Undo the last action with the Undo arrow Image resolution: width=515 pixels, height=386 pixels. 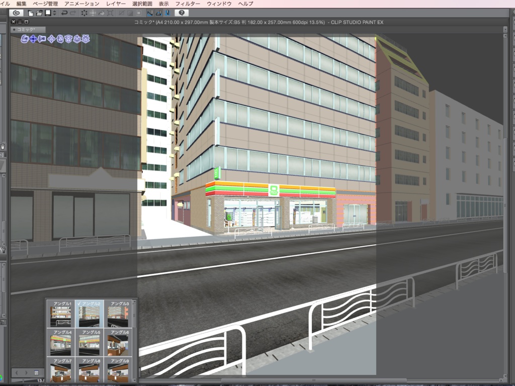coord(64,13)
